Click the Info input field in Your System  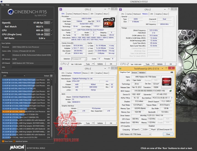tap(32, 67)
